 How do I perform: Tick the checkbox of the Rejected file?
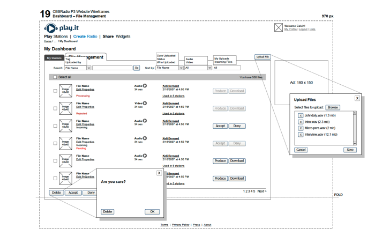tap(55, 108)
